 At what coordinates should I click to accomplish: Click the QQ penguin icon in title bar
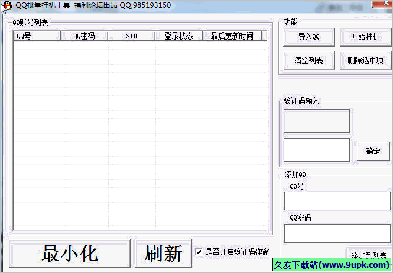click(8, 5)
